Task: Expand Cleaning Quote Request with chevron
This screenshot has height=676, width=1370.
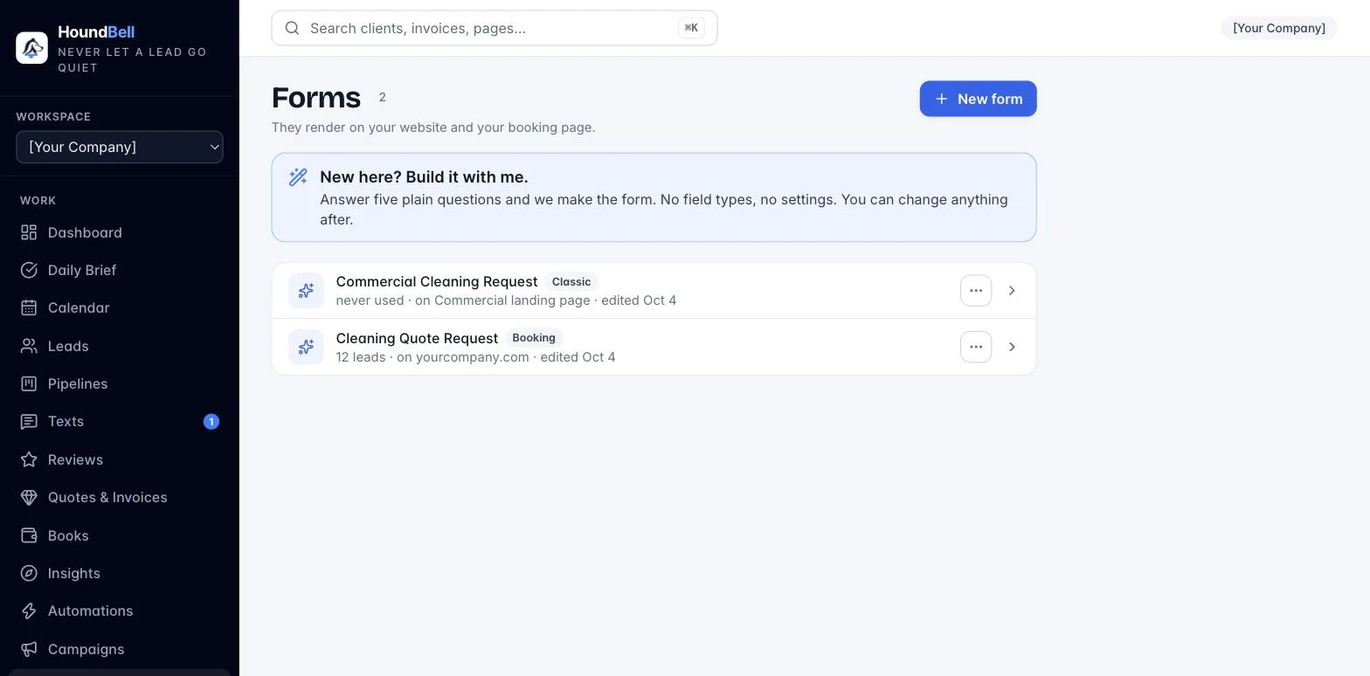Action: point(1012,347)
